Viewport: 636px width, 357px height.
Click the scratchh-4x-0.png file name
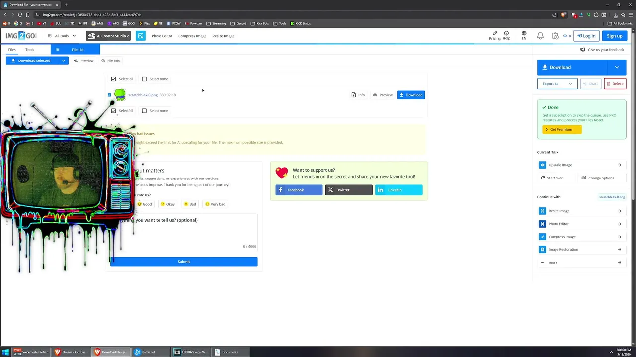click(x=143, y=95)
